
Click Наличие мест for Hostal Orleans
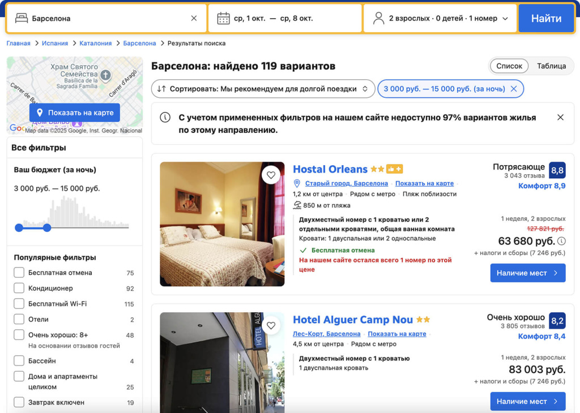tap(528, 273)
